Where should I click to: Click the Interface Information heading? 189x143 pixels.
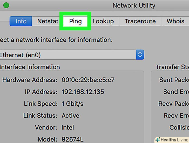[x=30, y=67]
